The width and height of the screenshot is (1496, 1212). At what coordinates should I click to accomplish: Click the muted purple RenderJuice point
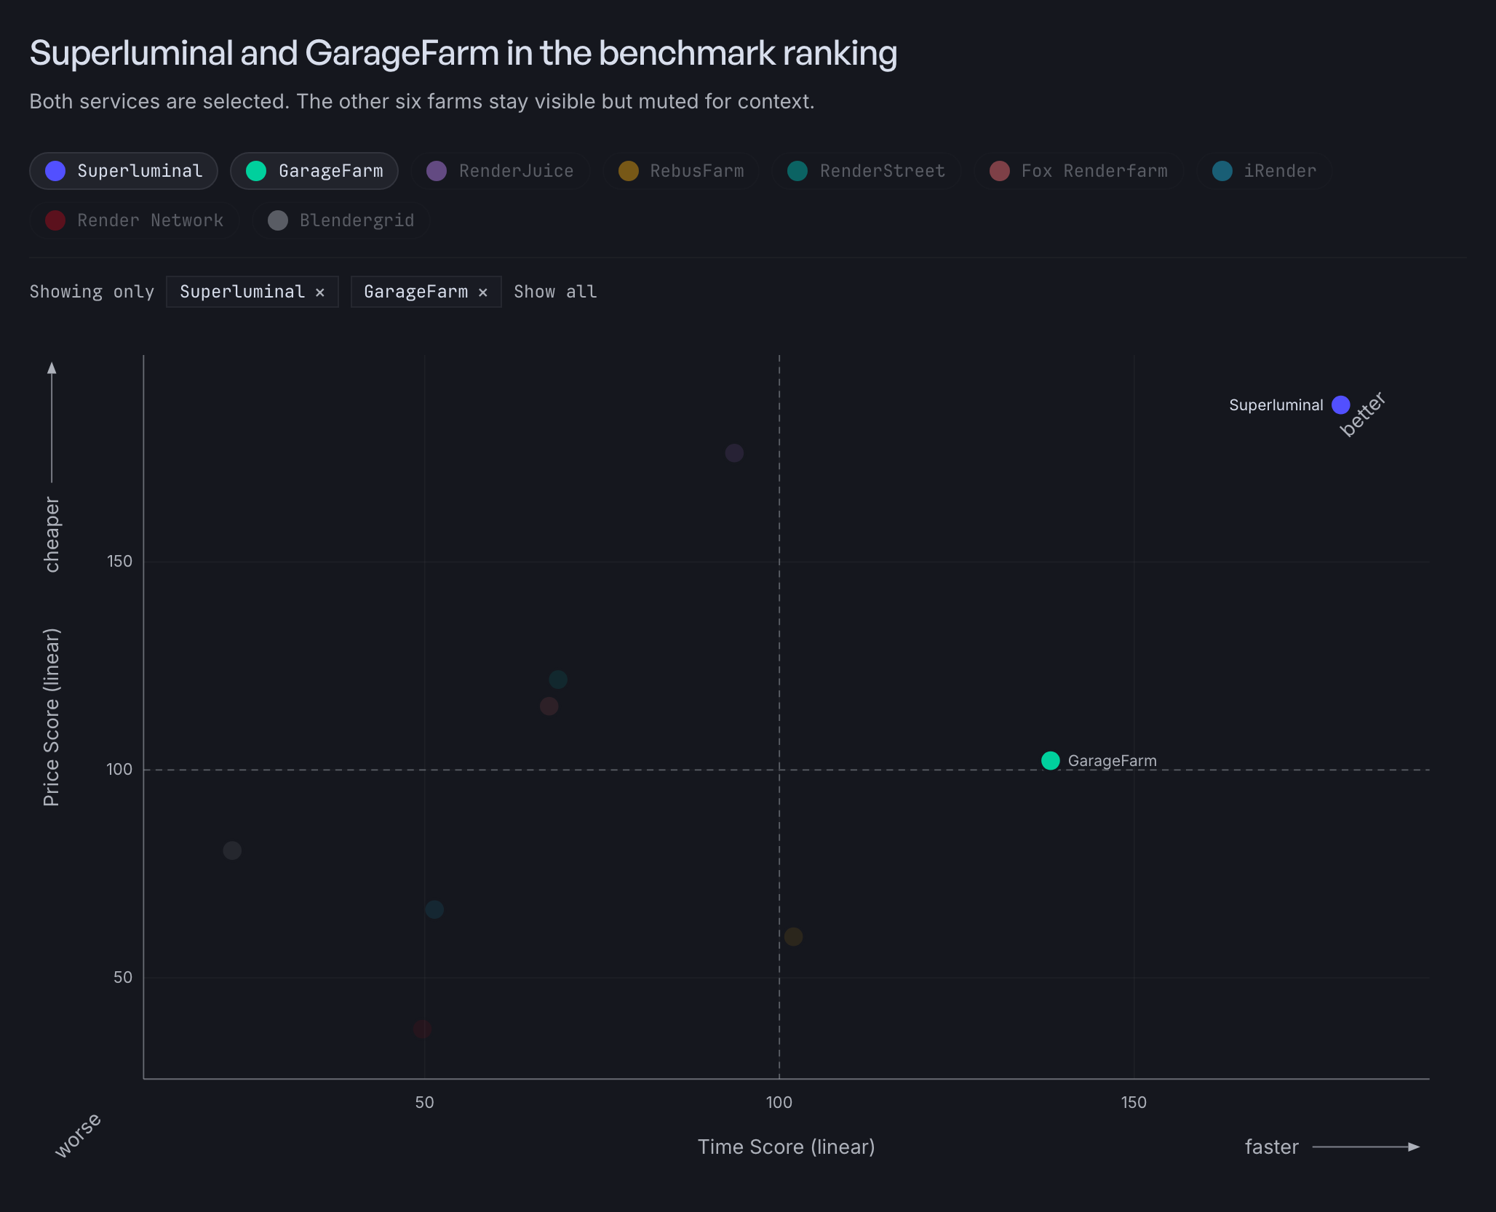pos(734,453)
